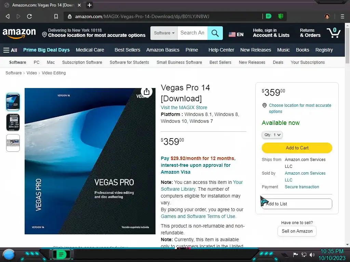Visit the MAGIX Store link
The width and height of the screenshot is (350, 262).
click(184, 107)
